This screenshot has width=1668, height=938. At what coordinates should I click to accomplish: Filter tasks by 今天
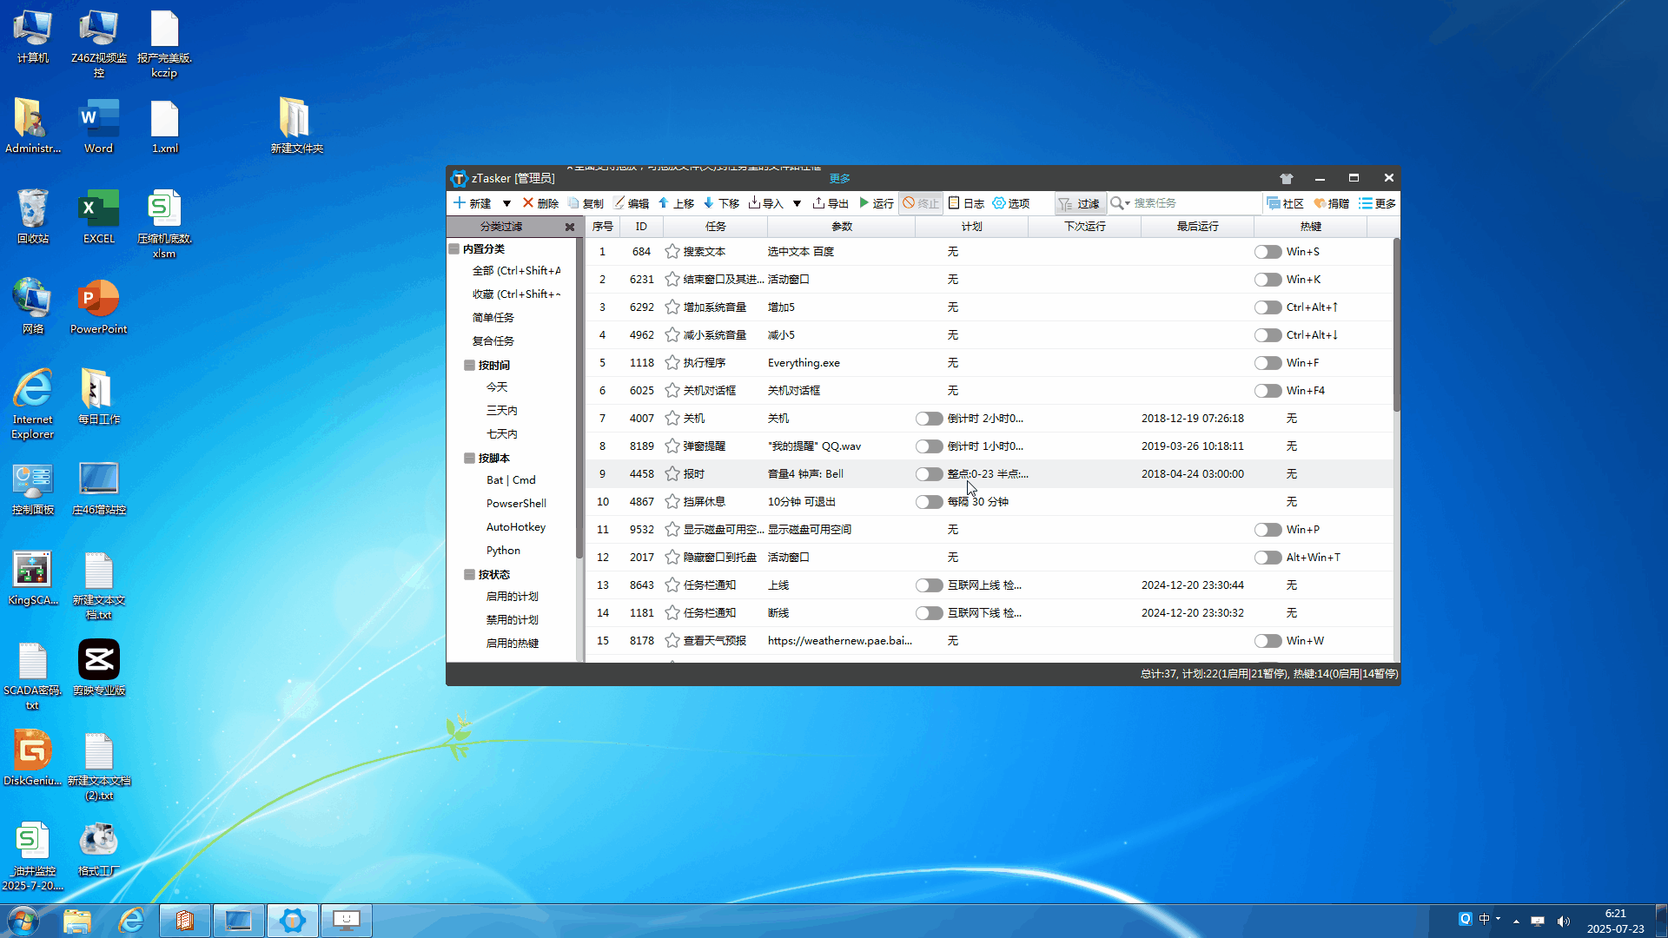[497, 387]
